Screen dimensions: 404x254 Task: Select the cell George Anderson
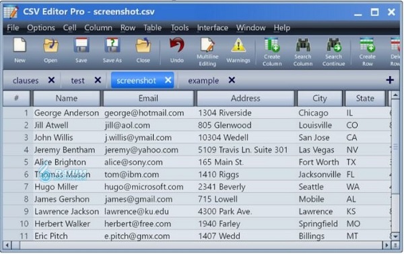click(67, 113)
